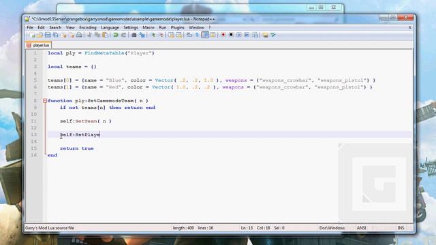
Task: Click "Garry's Mod Lua source file" status text
Action: click(x=50, y=228)
